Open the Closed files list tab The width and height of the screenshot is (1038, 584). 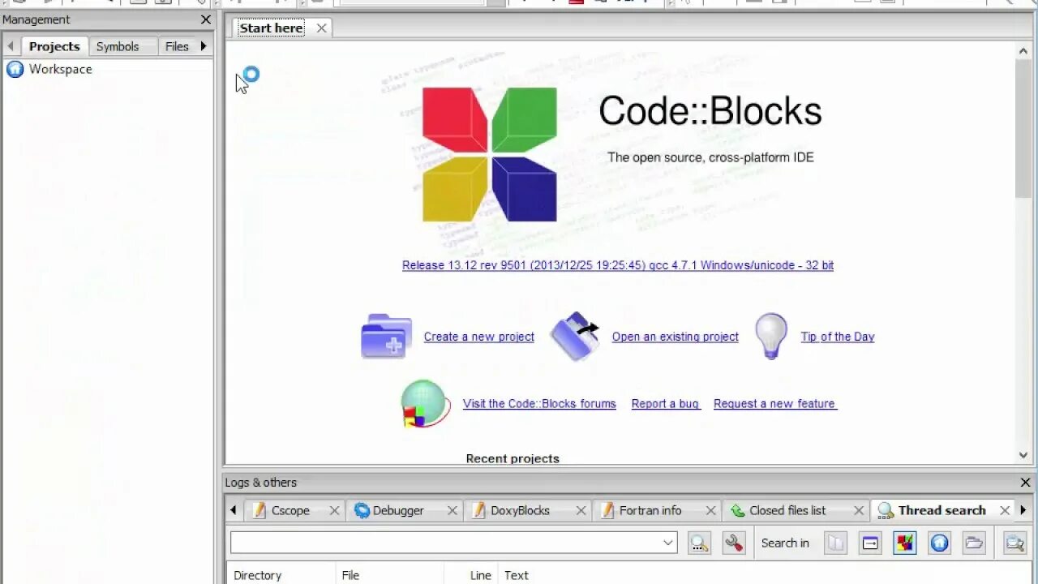click(x=787, y=510)
